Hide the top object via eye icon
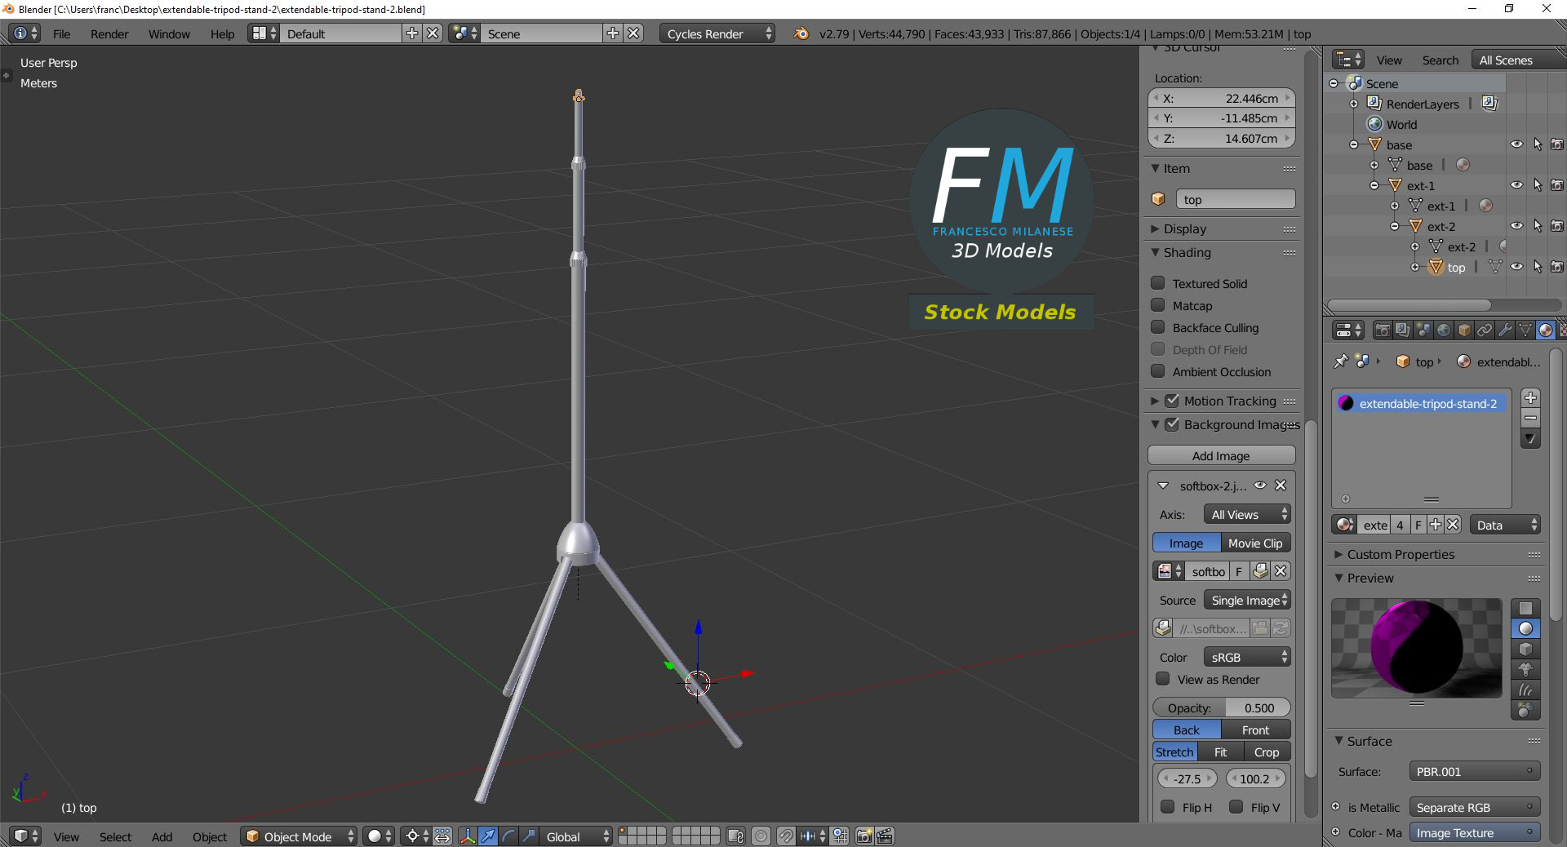Screen dimensions: 1567x847 [x=1516, y=267]
